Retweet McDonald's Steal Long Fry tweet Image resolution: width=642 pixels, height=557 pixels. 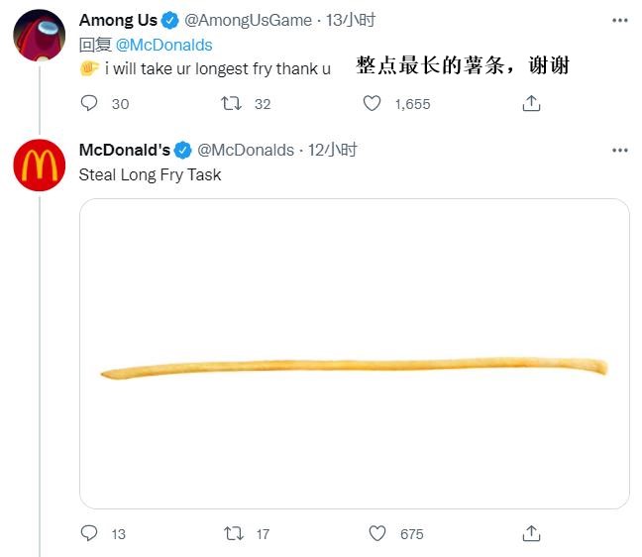234,533
